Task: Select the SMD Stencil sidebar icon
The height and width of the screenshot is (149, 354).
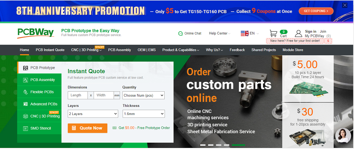Action: point(25,128)
